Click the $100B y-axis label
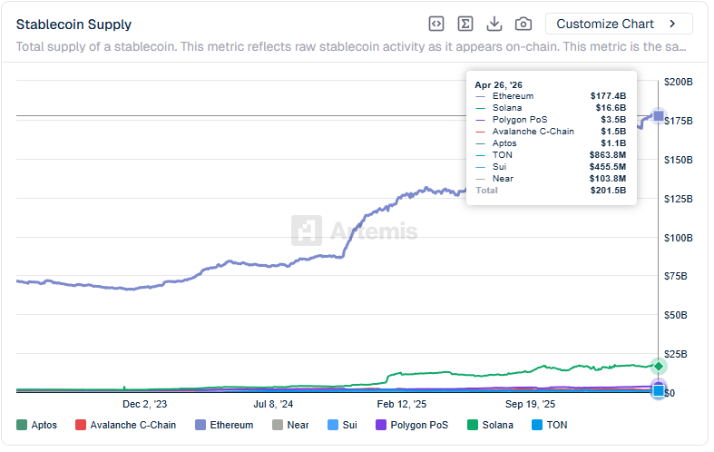Viewport: 714px width, 452px height. tap(678, 238)
